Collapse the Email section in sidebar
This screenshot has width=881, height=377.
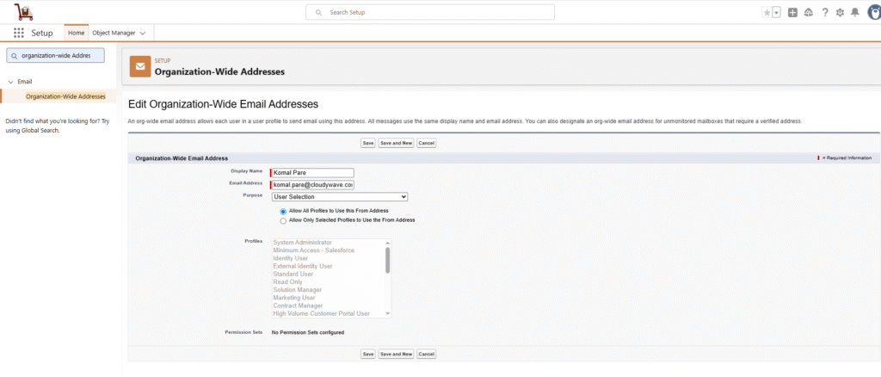9,82
